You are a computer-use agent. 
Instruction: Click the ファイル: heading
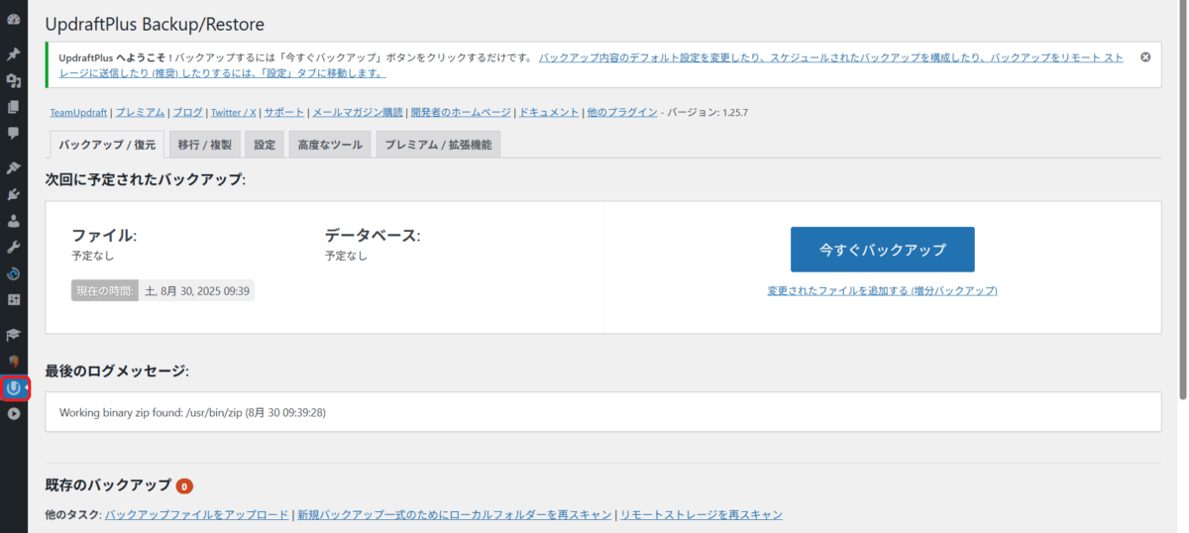[x=104, y=236]
